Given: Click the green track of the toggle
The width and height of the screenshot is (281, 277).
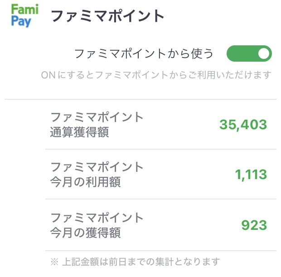Looking at the screenshot, I should (x=241, y=53).
